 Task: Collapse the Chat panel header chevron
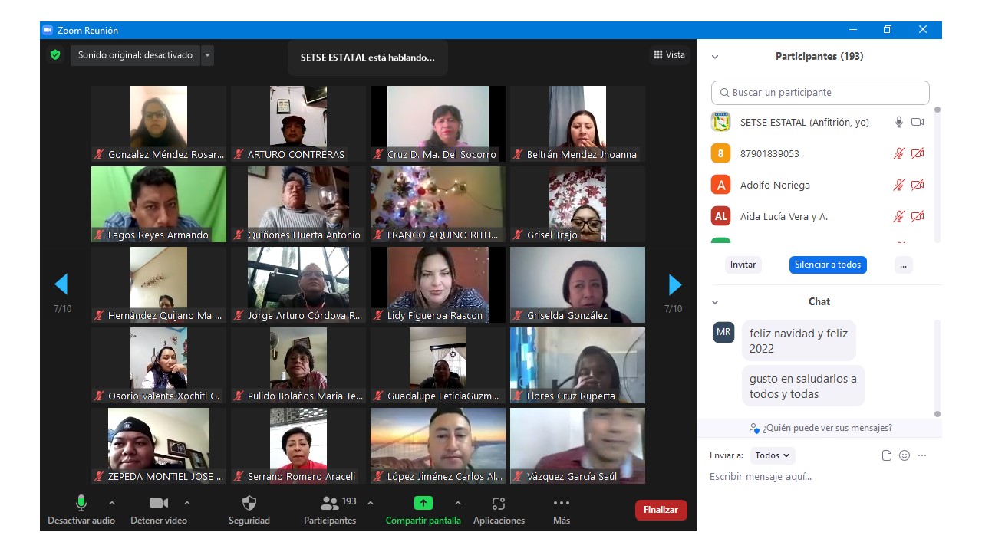tap(715, 302)
